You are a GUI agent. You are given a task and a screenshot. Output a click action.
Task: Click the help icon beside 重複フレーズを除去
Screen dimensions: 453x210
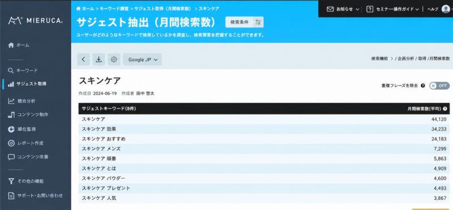click(x=423, y=86)
